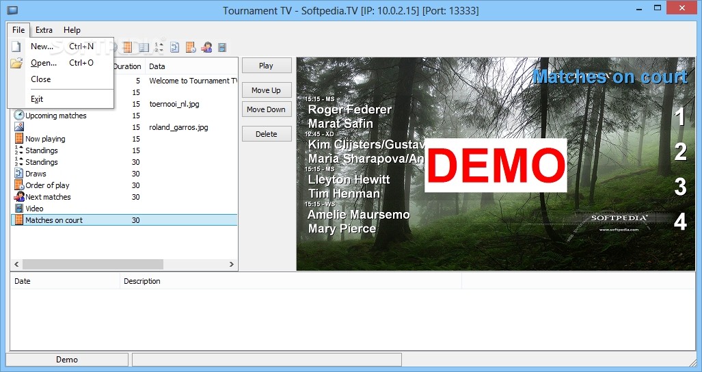This screenshot has height=372, width=702.
Task: Select the 'Welcome to Tournament TV' data cell
Action: click(x=193, y=81)
